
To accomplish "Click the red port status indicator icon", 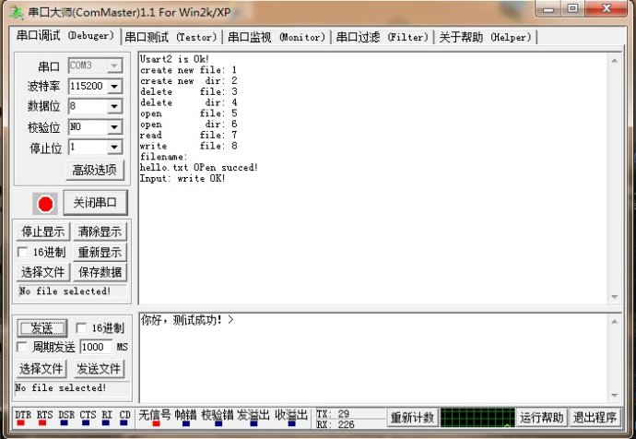I will (x=45, y=204).
